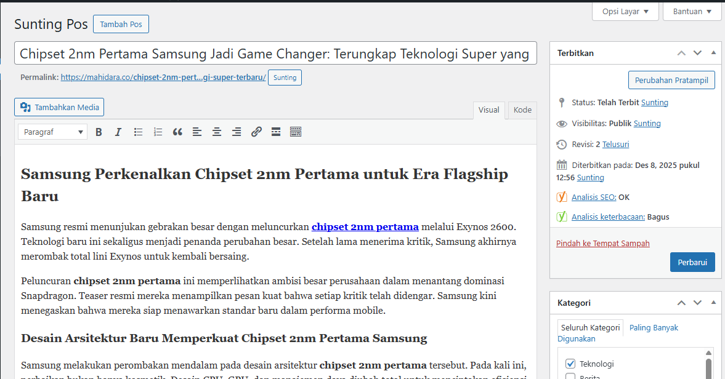Image resolution: width=725 pixels, height=379 pixels.
Task: Move Terbitkan panel down
Action: coord(697,53)
